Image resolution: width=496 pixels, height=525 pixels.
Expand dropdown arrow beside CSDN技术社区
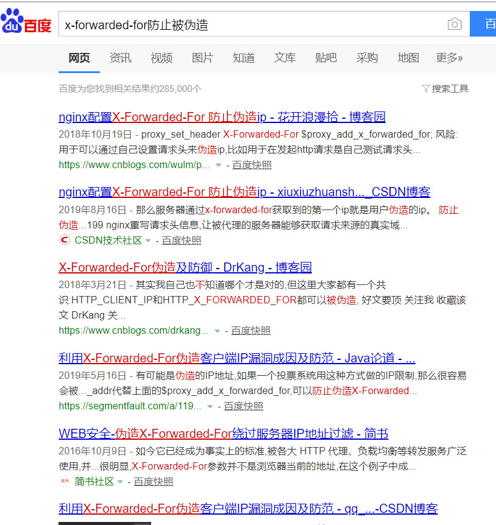click(148, 241)
